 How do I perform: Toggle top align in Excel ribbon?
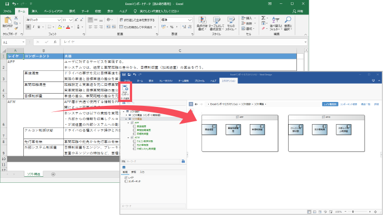point(90,20)
